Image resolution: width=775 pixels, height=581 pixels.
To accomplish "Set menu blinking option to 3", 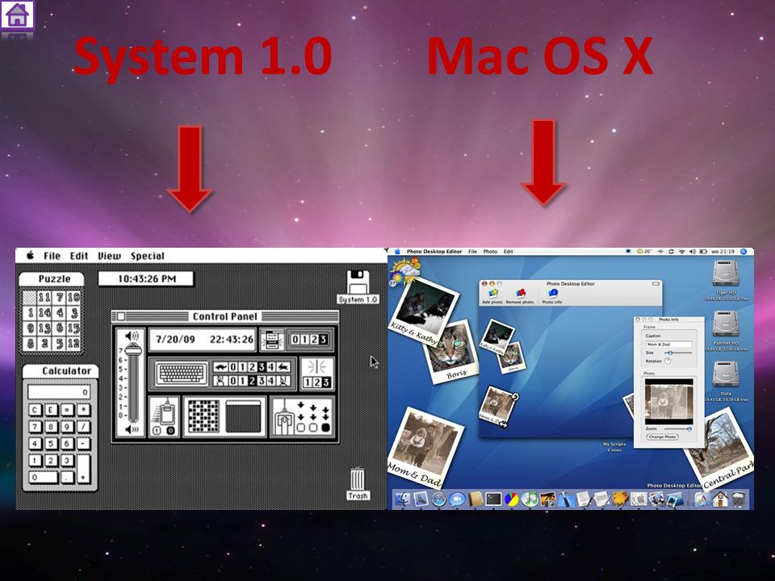I will point(323,340).
